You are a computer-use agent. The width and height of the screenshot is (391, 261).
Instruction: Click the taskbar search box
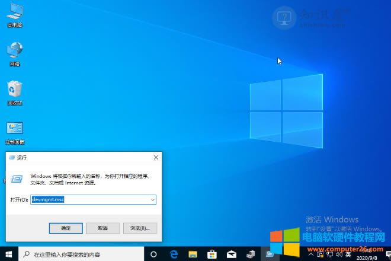click(83, 254)
